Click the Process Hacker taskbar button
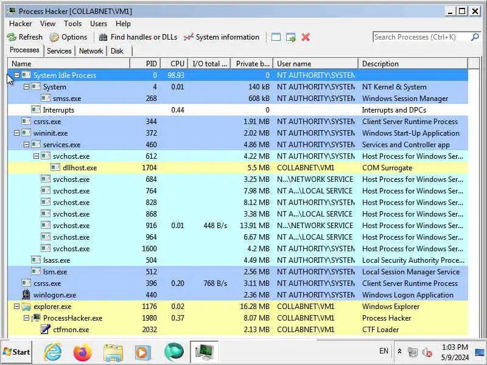 pos(205,352)
